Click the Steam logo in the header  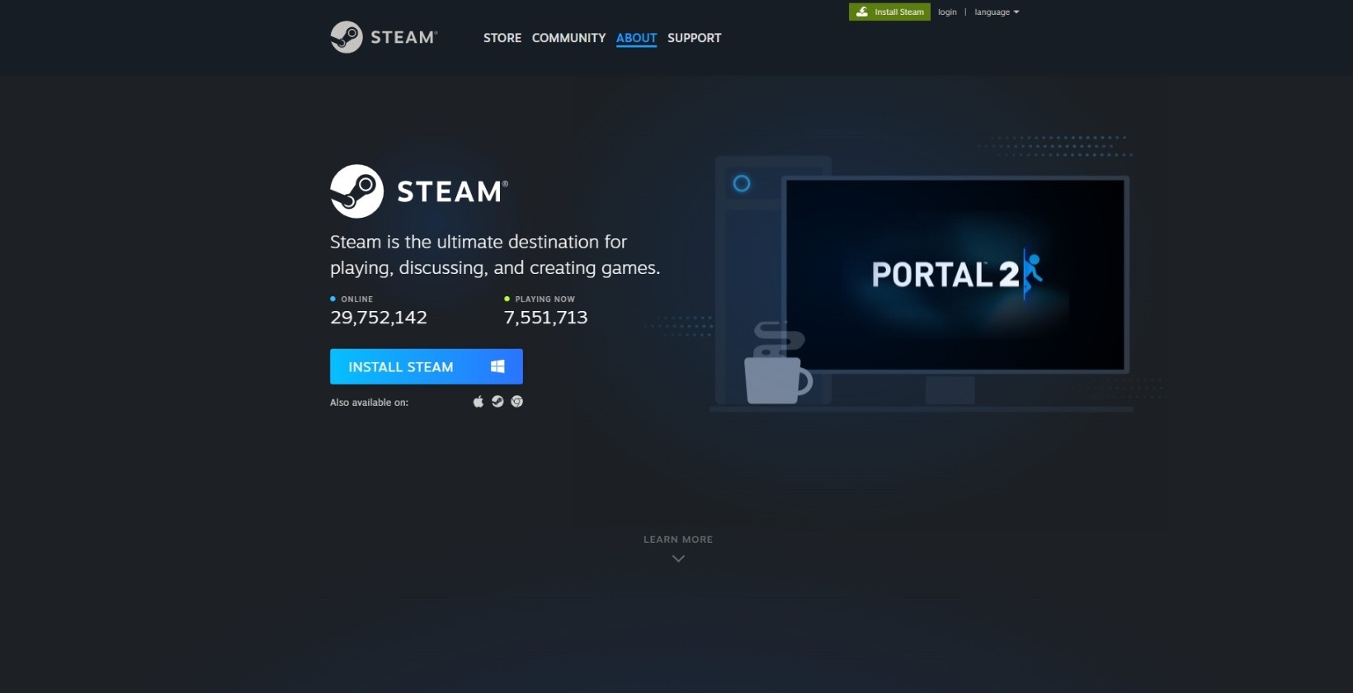tap(384, 37)
